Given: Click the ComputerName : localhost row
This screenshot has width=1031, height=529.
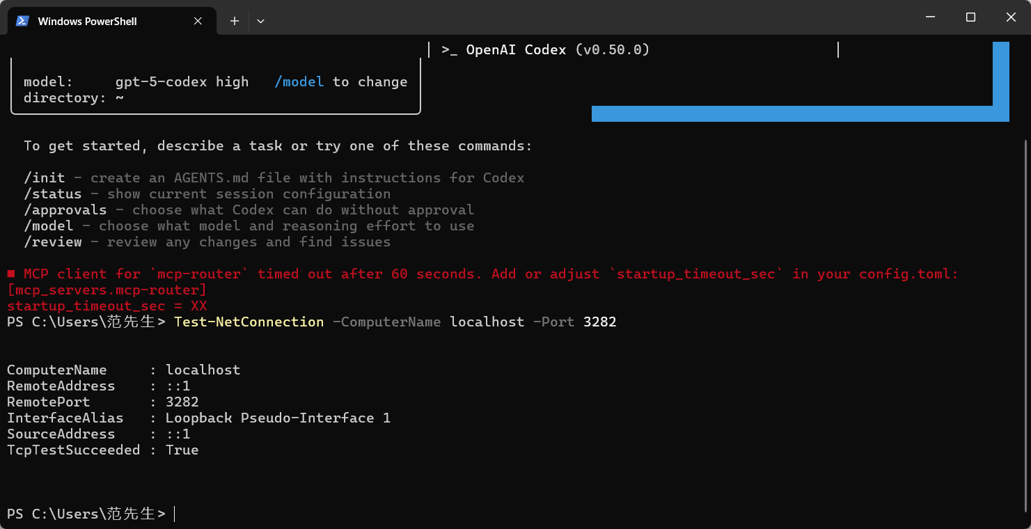Looking at the screenshot, I should coord(123,370).
